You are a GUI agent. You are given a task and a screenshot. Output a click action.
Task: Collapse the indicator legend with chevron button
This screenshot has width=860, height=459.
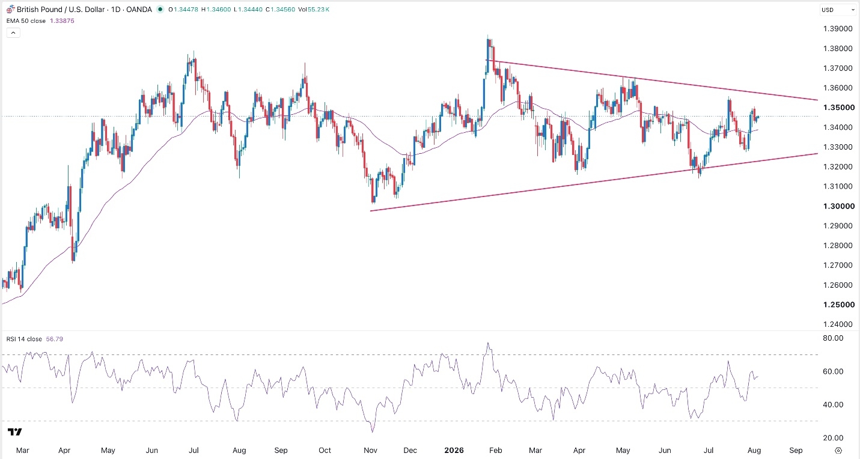click(13, 32)
